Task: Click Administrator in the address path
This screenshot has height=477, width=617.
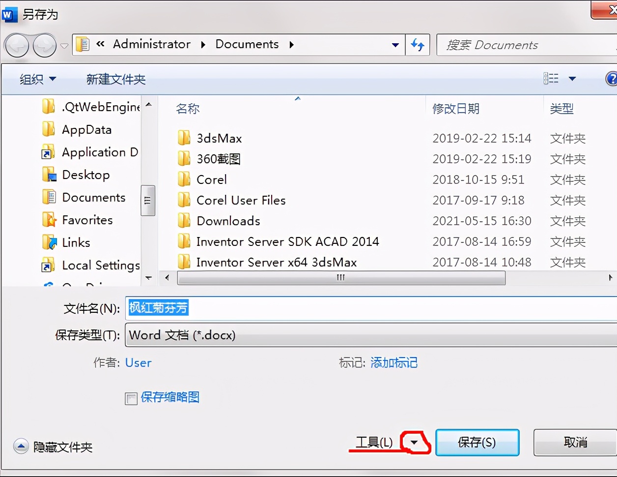Action: (x=152, y=44)
